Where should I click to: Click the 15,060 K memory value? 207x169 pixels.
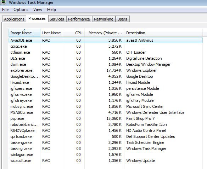tap(114, 118)
